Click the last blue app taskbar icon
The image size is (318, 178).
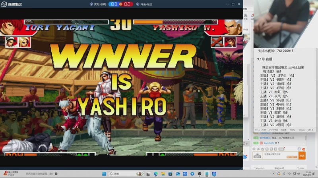pos(214,174)
